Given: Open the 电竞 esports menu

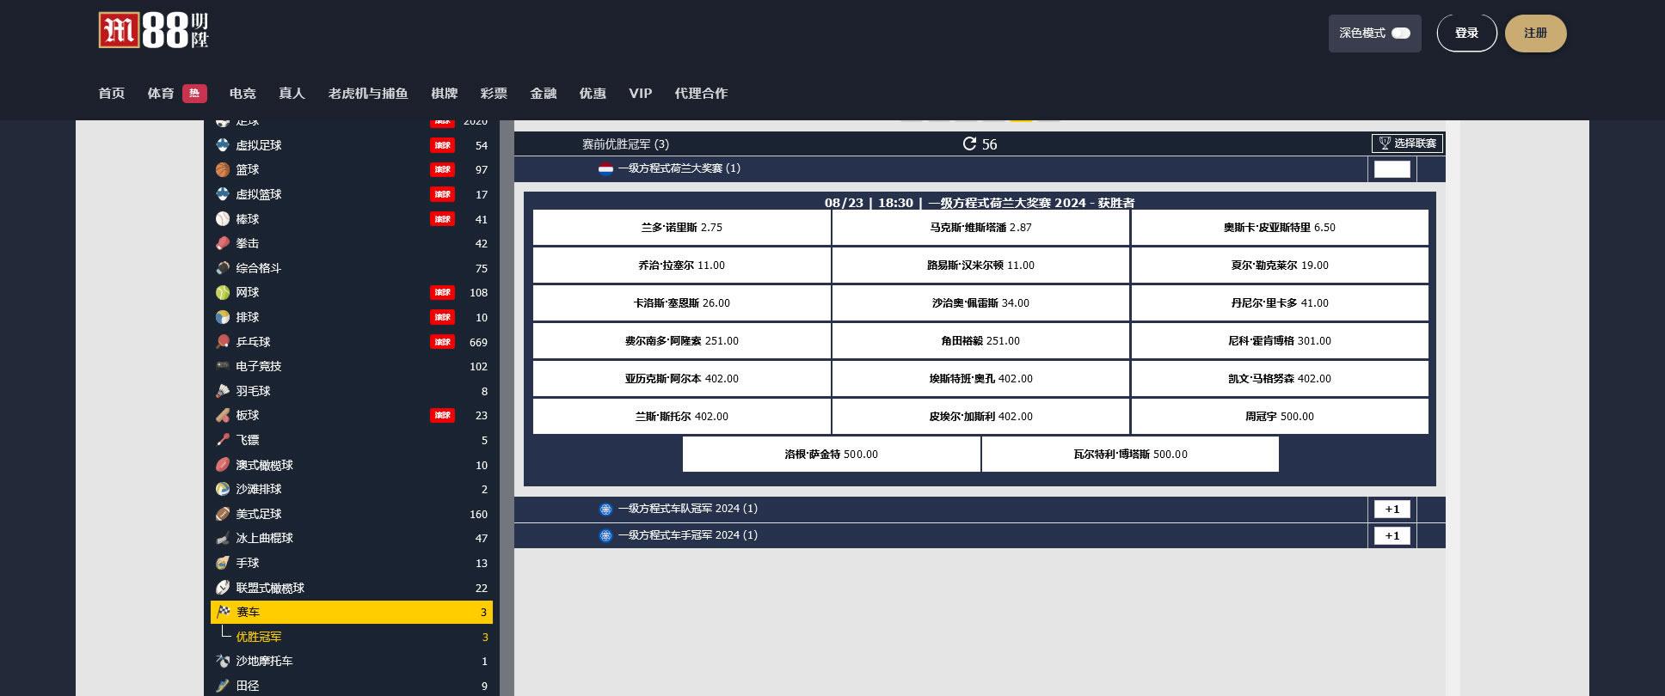Looking at the screenshot, I should tap(243, 94).
